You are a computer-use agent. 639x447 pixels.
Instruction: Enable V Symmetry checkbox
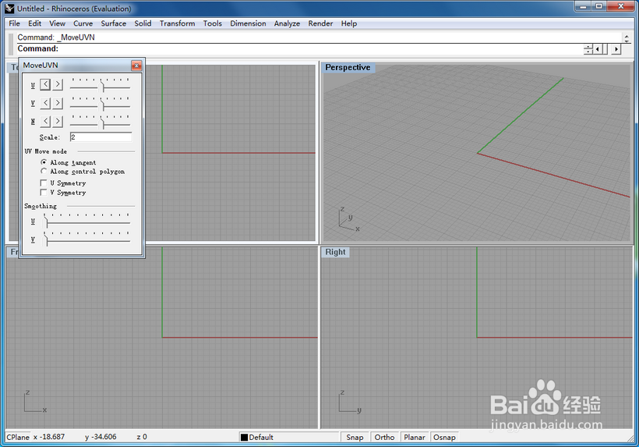44,193
